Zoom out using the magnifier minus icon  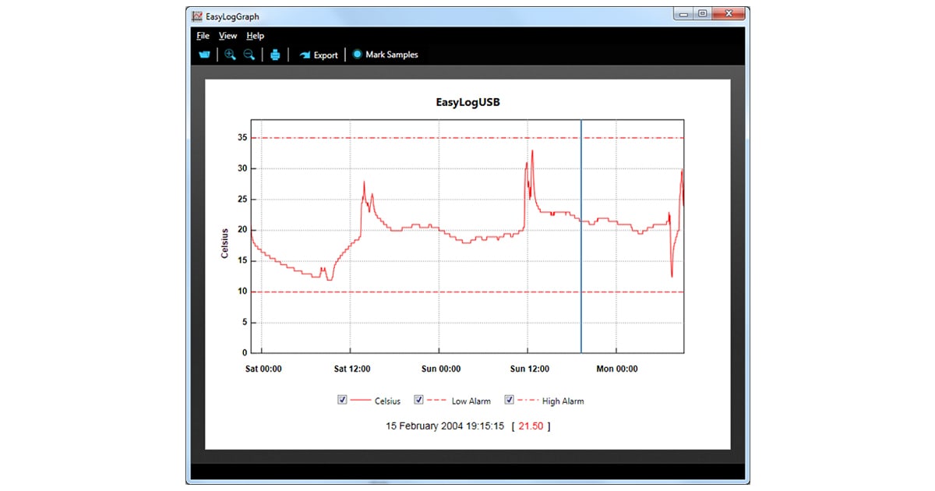pos(249,55)
